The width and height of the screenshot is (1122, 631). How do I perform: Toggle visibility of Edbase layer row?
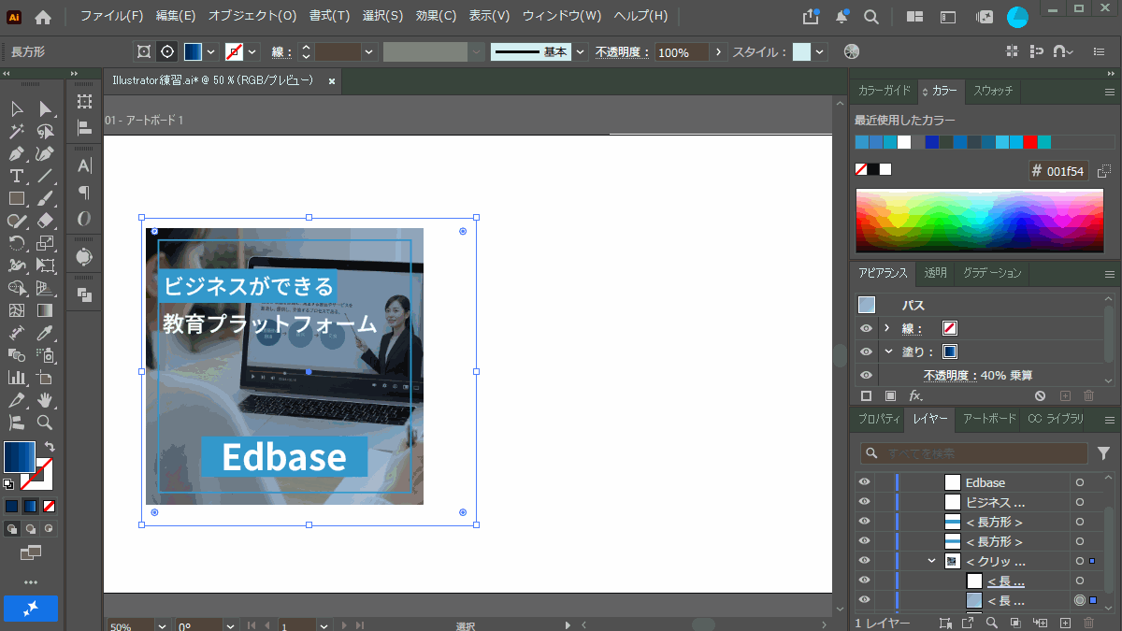pyautogui.click(x=865, y=482)
